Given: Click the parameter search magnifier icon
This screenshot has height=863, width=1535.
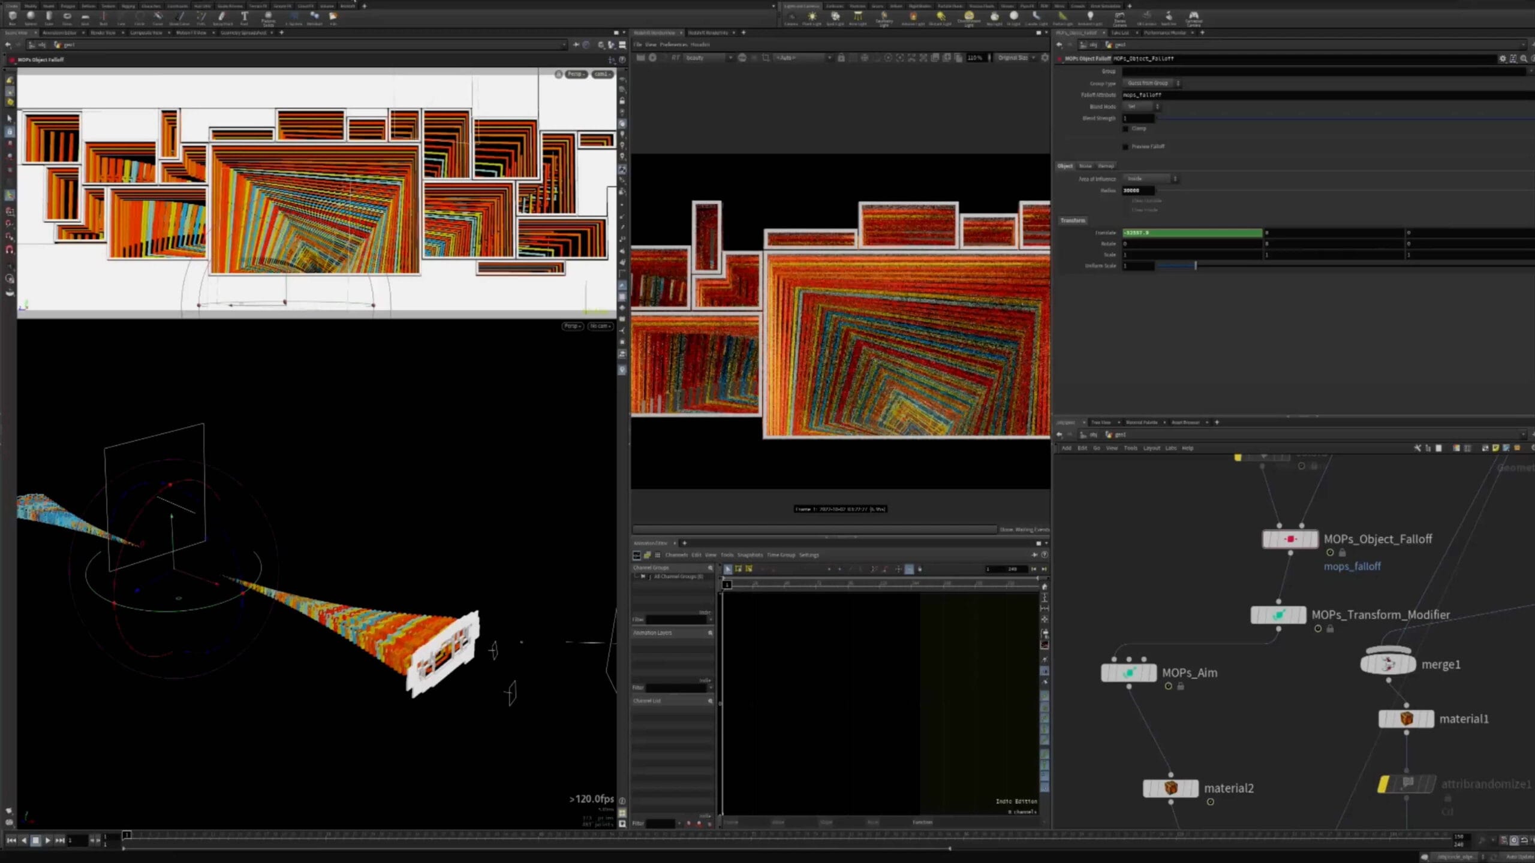Looking at the screenshot, I should click(x=1524, y=59).
